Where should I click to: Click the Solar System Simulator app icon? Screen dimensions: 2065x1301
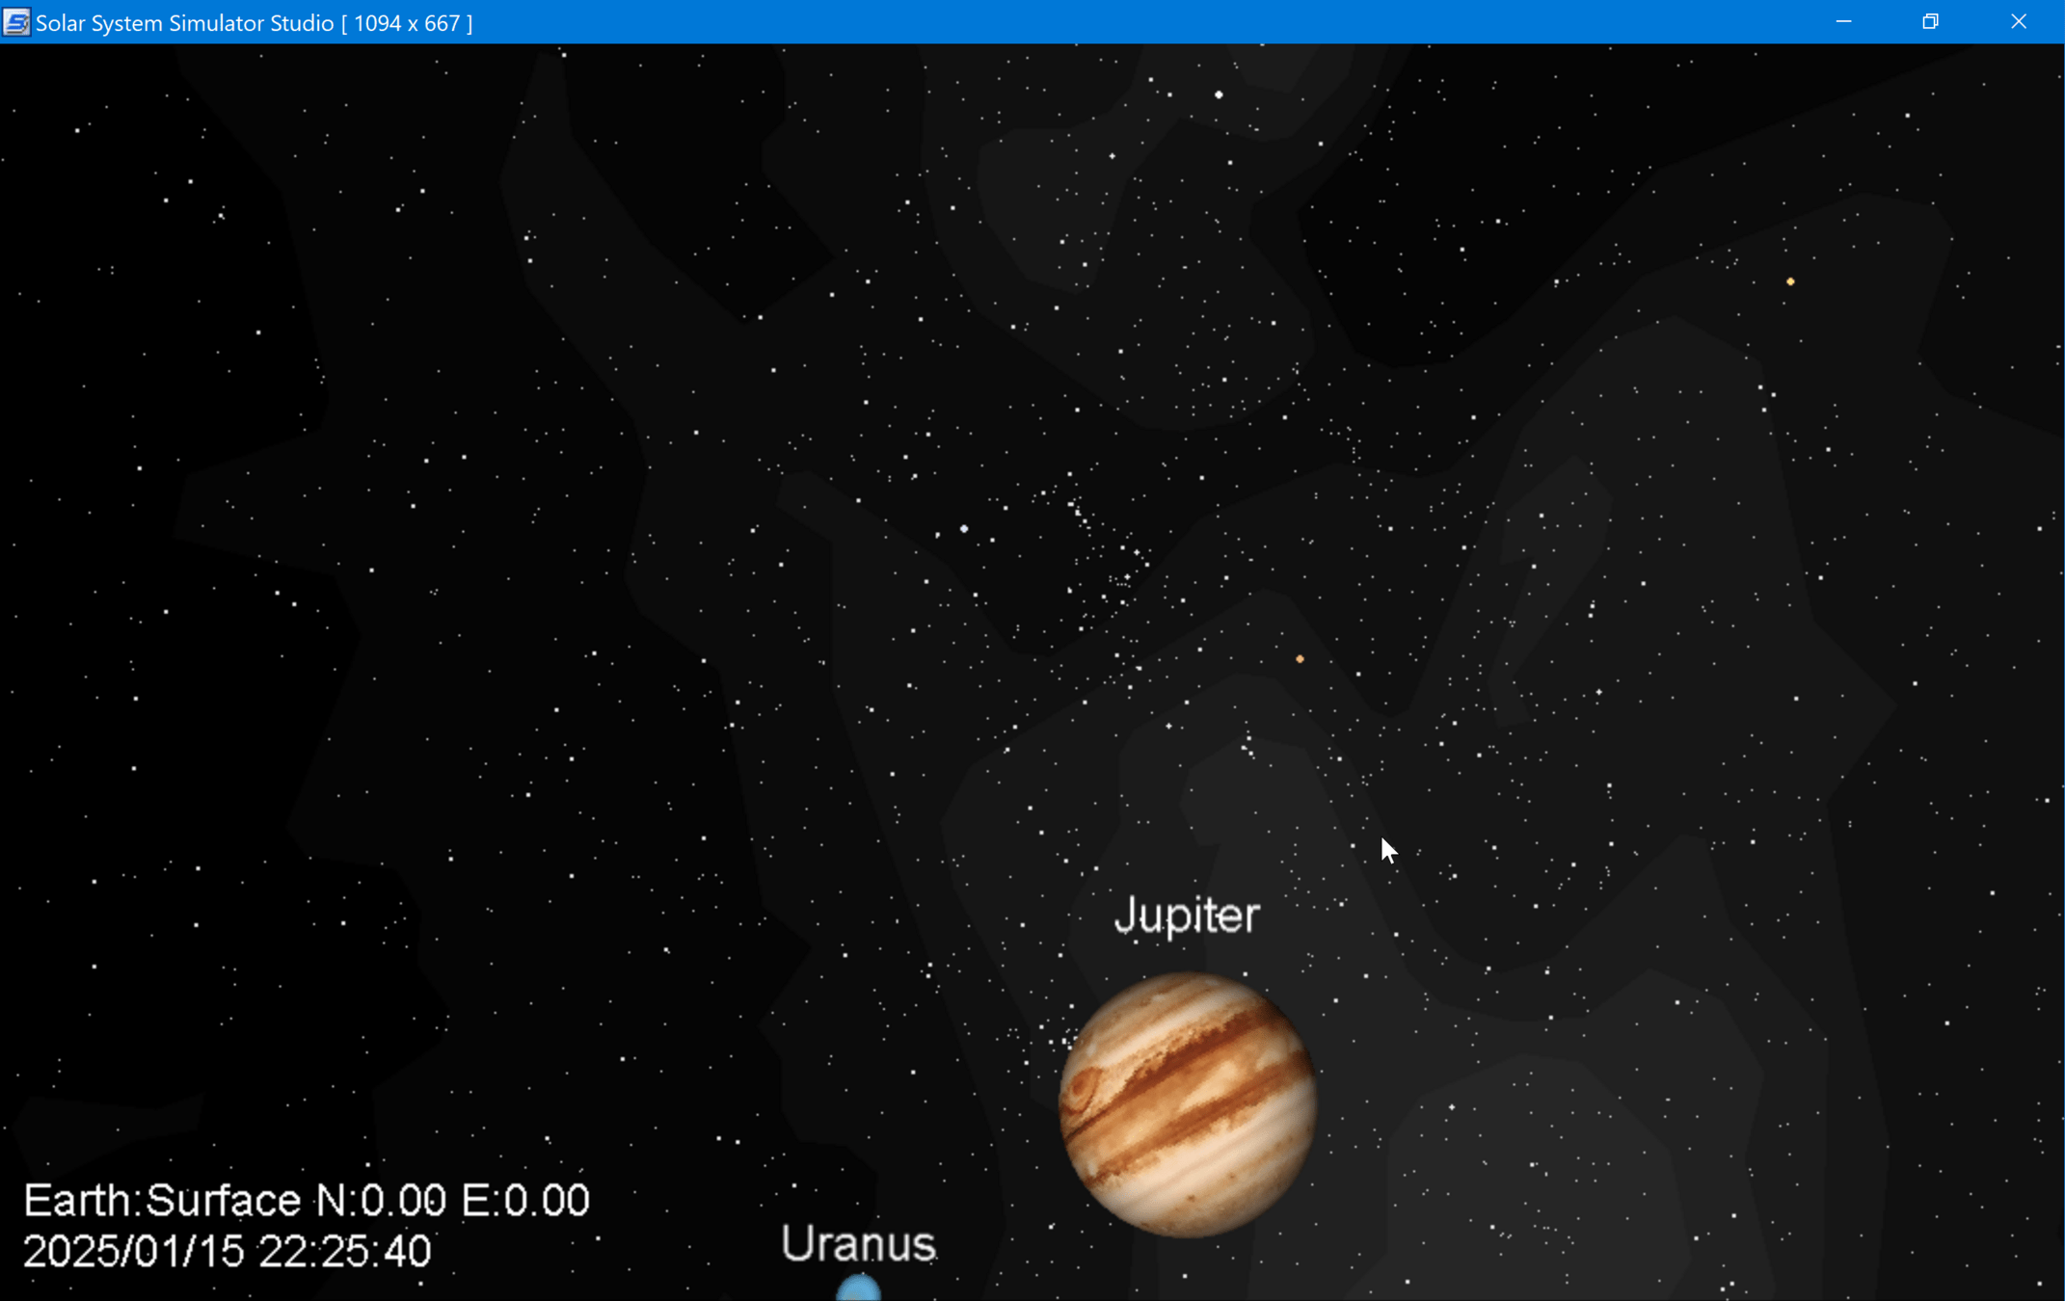click(x=15, y=21)
